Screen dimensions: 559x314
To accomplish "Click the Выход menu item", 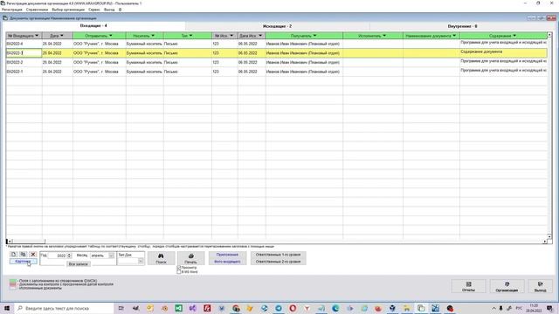I will [x=109, y=10].
